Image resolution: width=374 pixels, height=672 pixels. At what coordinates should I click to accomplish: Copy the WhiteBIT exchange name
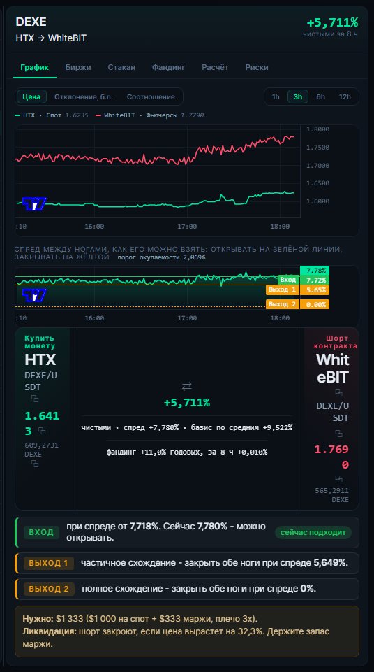338,392
